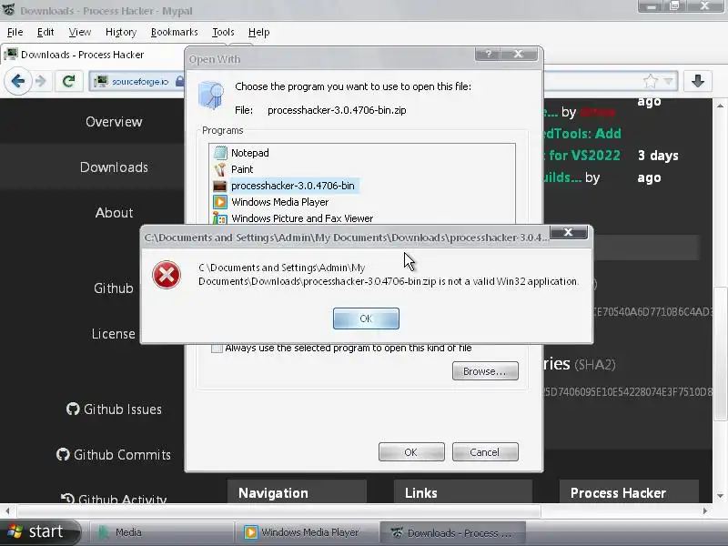Click the page vertical scrollbar thumb

pos(720,353)
